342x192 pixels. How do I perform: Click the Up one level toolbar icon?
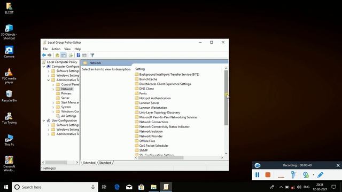coord(57,55)
